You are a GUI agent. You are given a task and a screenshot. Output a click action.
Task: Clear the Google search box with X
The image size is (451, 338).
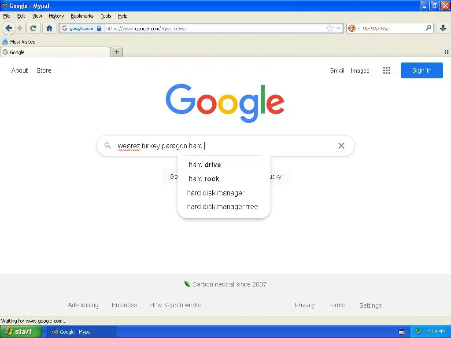341,146
